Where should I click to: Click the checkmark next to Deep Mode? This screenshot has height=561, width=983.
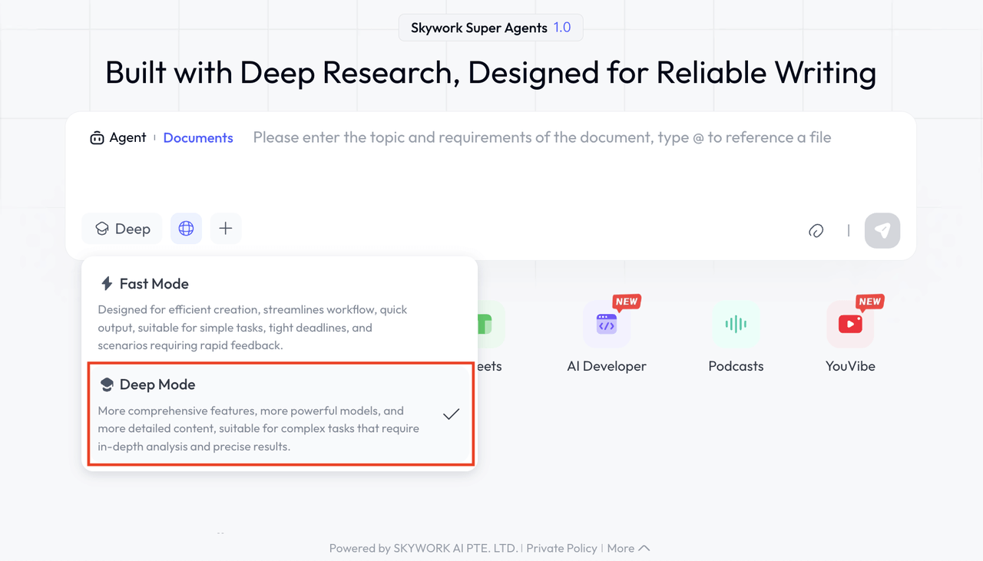coord(451,414)
